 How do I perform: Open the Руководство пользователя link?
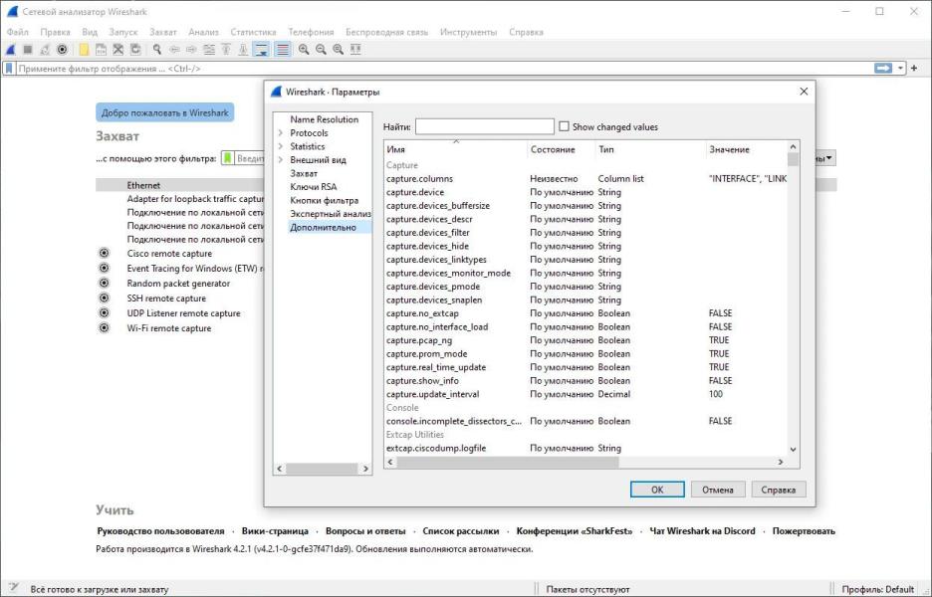160,531
